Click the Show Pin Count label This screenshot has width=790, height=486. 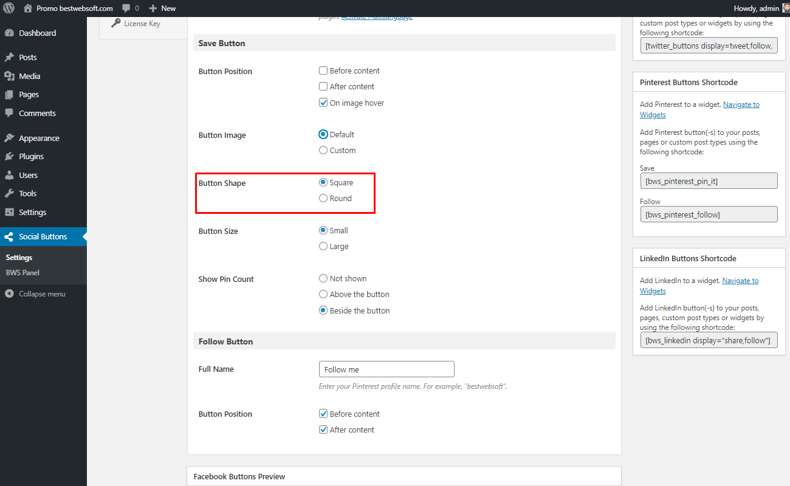point(226,279)
